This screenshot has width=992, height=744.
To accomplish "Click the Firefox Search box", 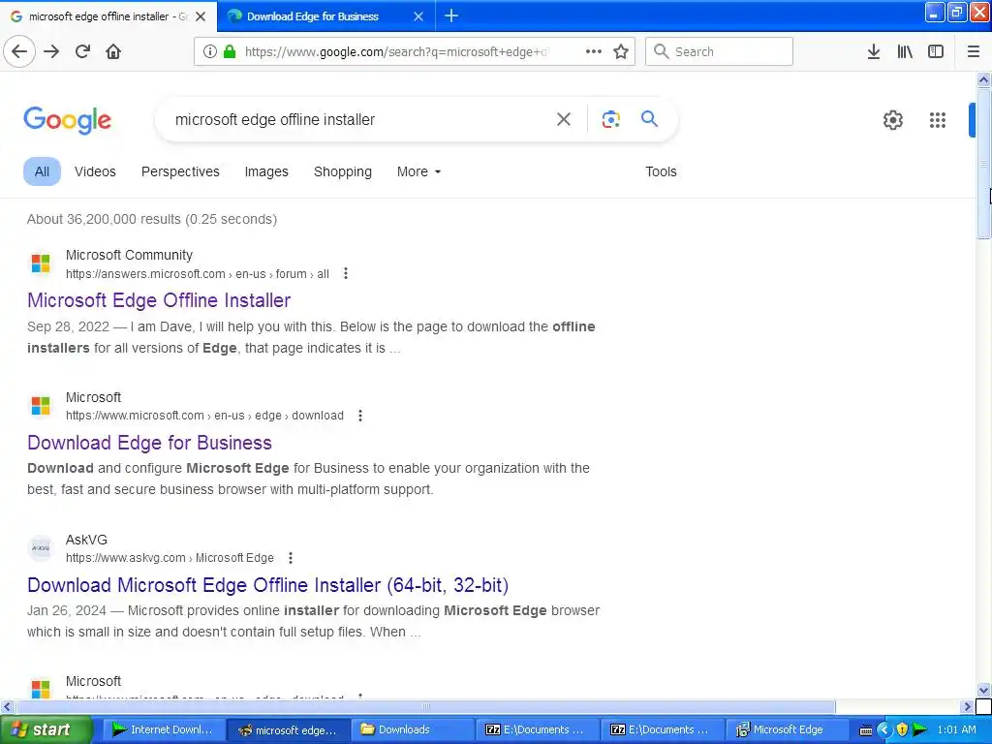I will [719, 51].
